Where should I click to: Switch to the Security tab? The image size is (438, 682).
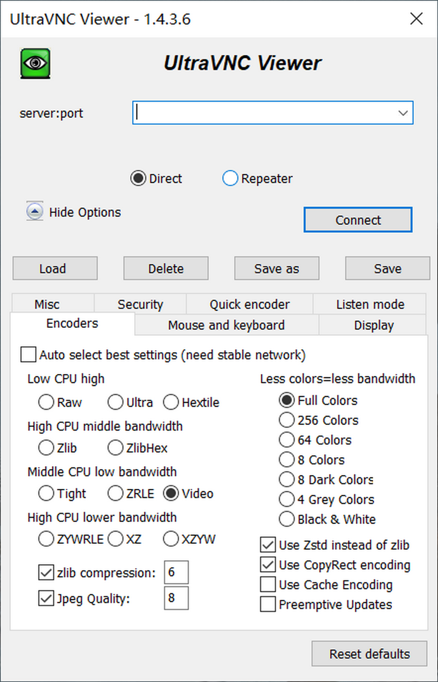(x=140, y=304)
